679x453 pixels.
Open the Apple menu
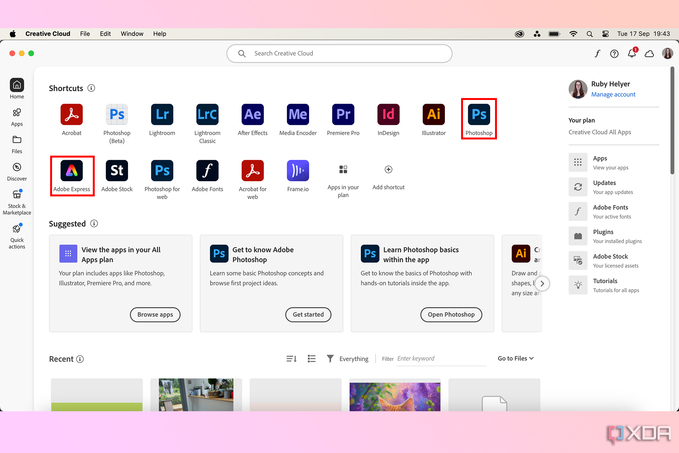coord(13,34)
